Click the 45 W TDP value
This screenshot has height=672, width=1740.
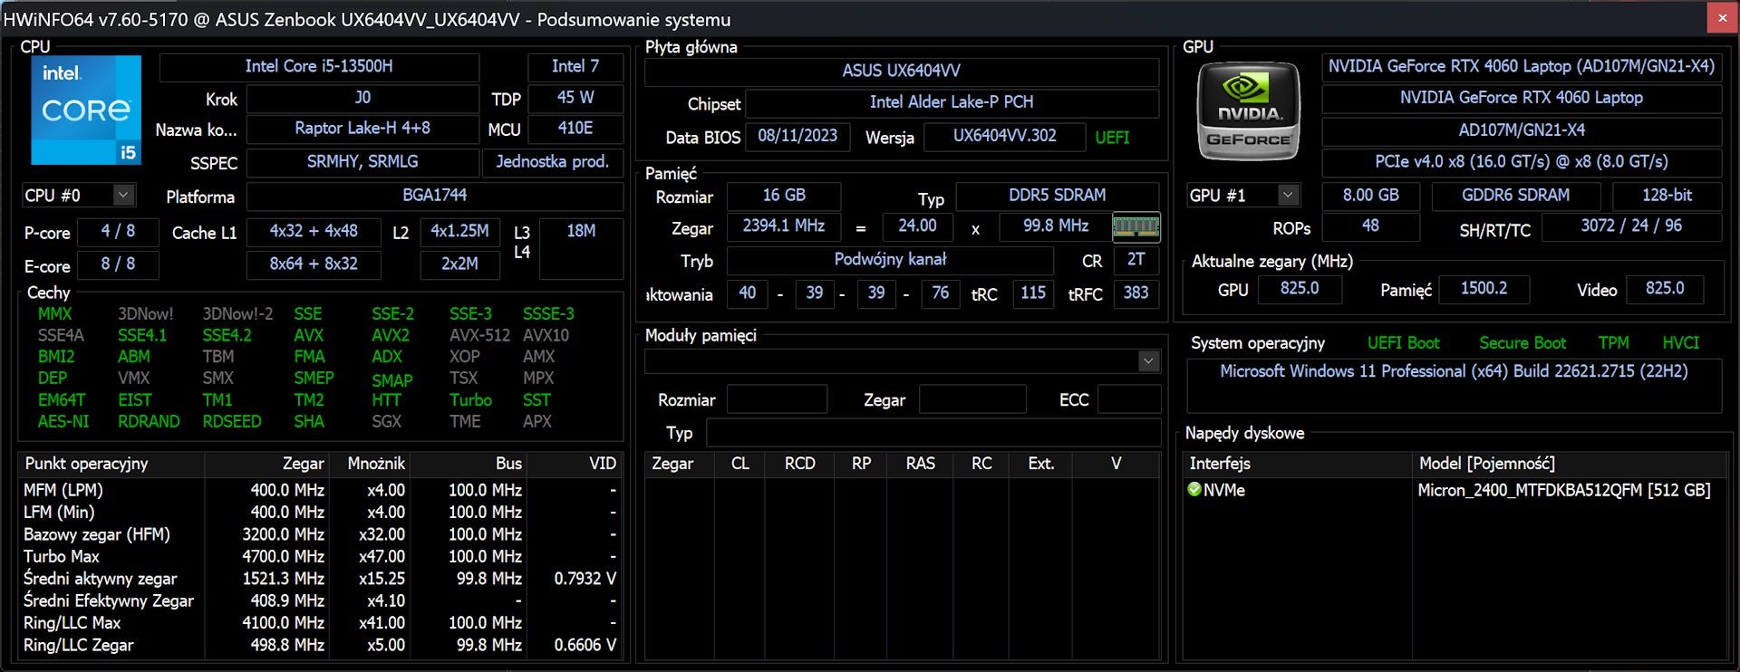(575, 98)
